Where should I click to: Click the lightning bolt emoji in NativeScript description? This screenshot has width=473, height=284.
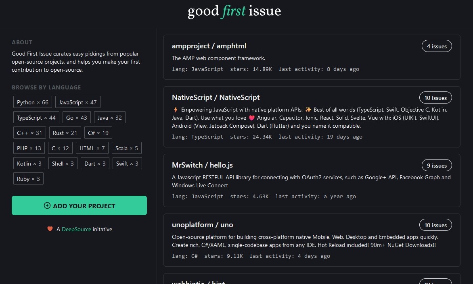pos(176,110)
